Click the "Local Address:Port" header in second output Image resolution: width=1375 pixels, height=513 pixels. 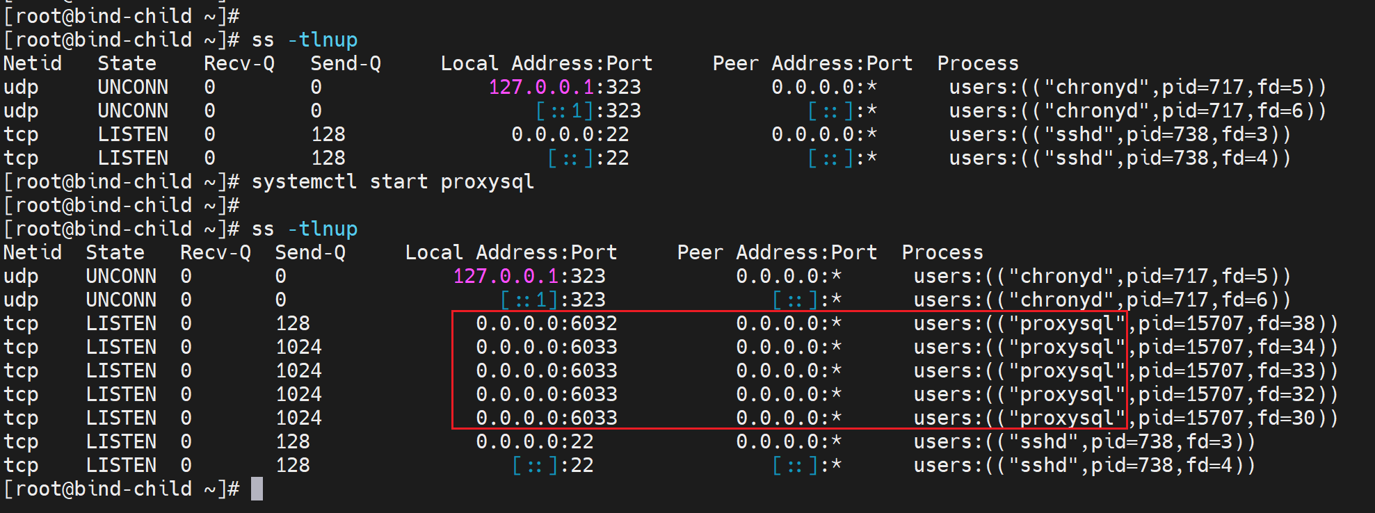click(x=510, y=253)
